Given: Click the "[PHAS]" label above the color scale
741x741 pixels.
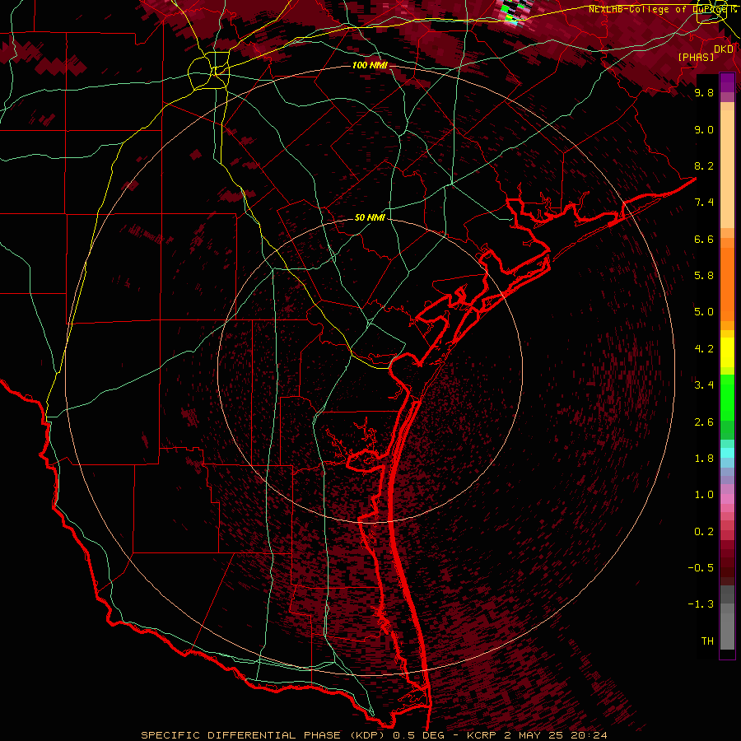Looking at the screenshot, I should [696, 57].
